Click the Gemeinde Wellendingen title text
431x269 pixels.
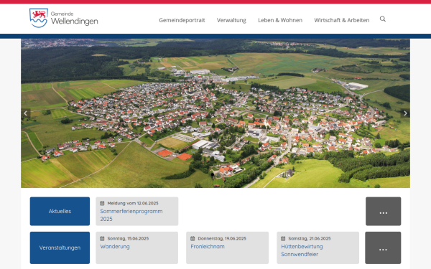[x=74, y=19]
